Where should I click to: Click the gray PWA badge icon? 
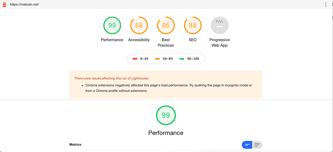point(220,25)
